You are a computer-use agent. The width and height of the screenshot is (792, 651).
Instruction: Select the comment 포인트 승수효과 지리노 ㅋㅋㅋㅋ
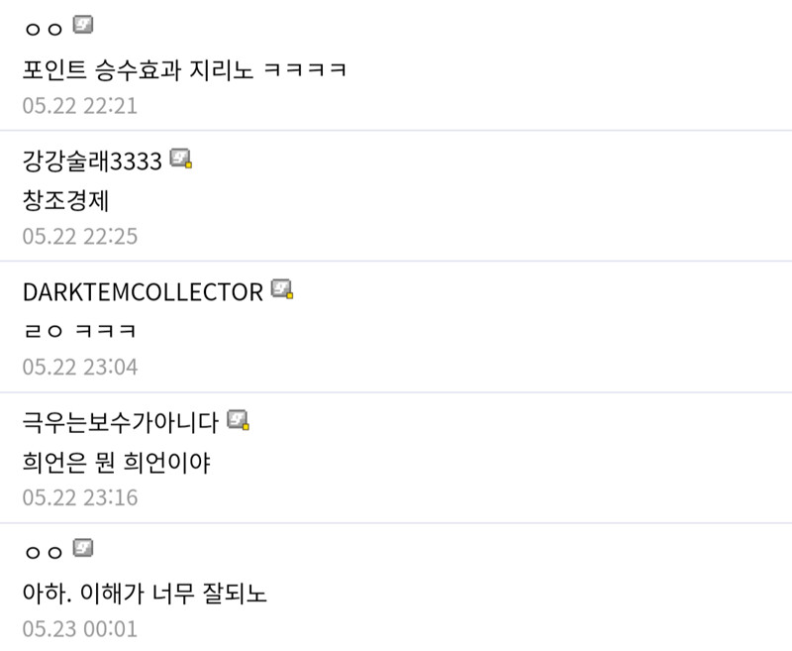(x=184, y=70)
